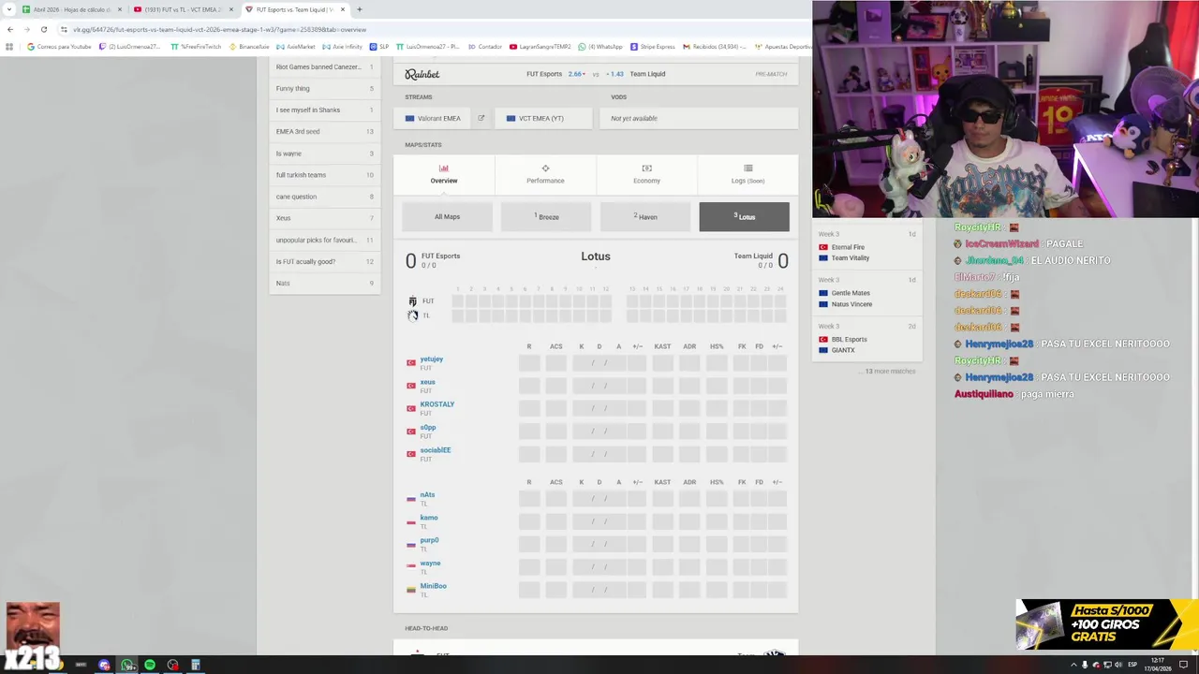Open 'I see myself in Shanks' thread
This screenshot has height=674, width=1199.
pyautogui.click(x=325, y=110)
